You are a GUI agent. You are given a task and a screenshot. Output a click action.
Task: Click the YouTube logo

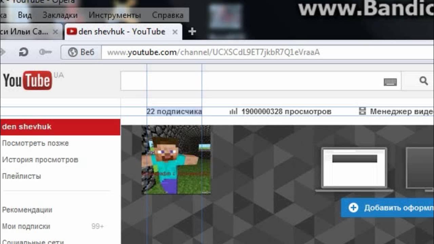click(x=27, y=80)
